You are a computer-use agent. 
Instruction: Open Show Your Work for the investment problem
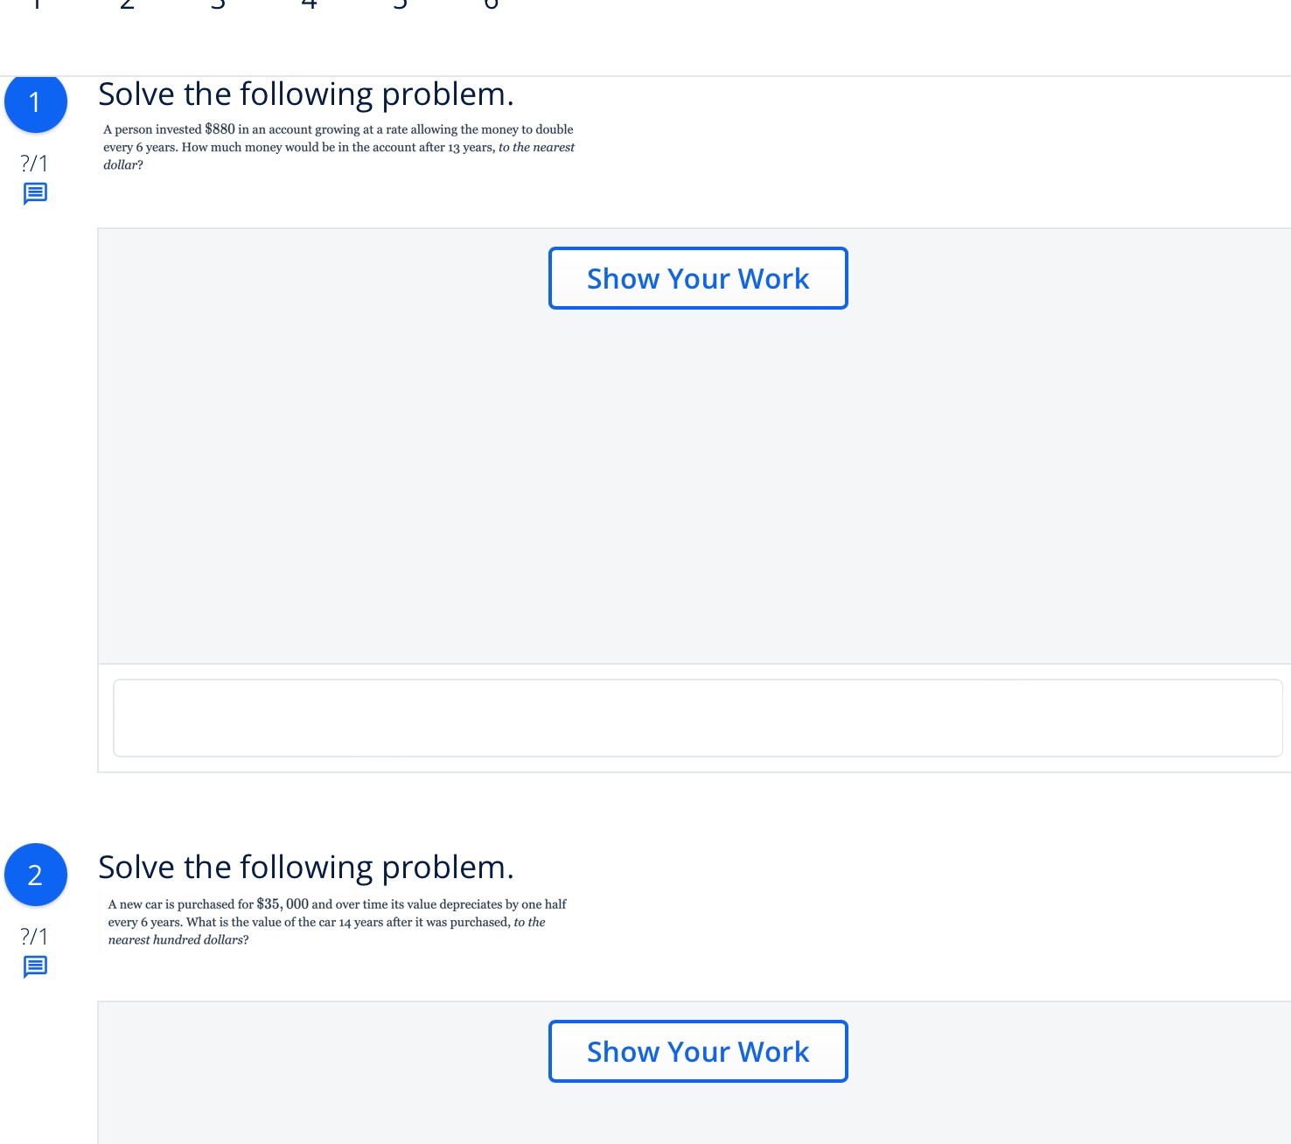[697, 278]
